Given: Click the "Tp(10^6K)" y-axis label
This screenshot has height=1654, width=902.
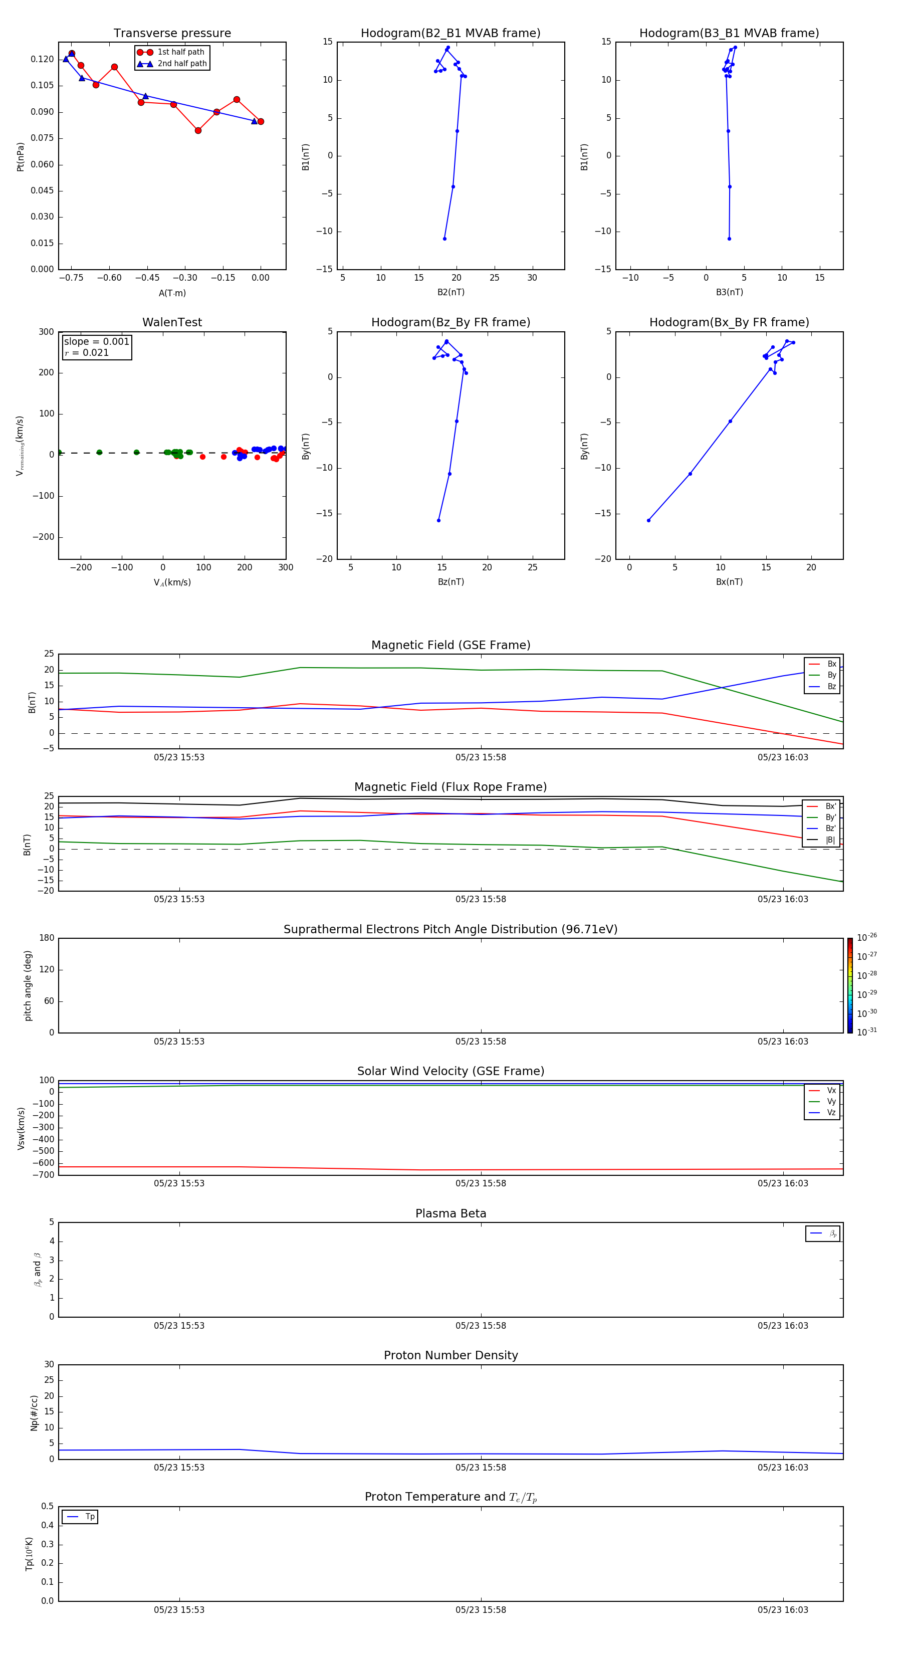Looking at the screenshot, I should tap(29, 1554).
